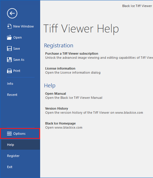Click the Options sliders icon
The width and height of the screenshot is (153, 178).
point(9,134)
